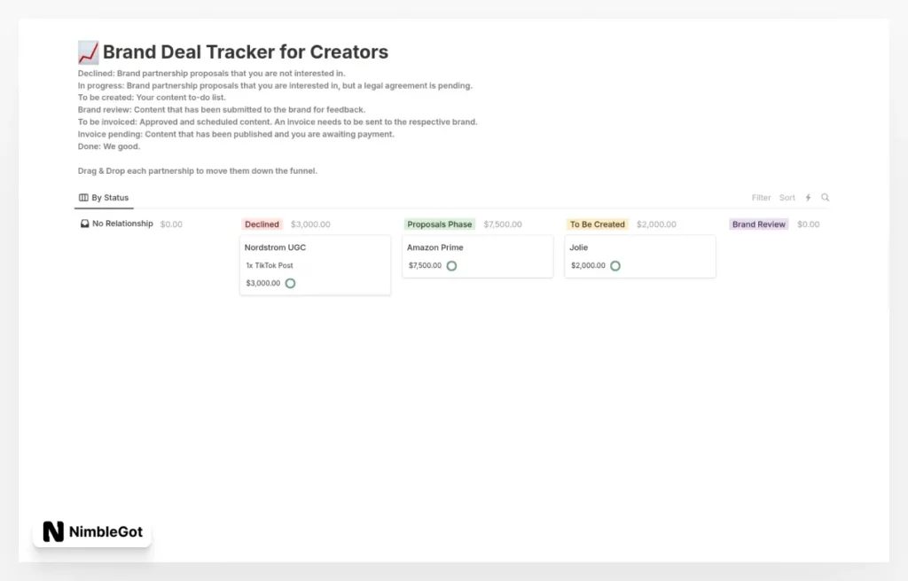Click the chart emoji page icon
The height and width of the screenshot is (581, 908).
click(88, 52)
